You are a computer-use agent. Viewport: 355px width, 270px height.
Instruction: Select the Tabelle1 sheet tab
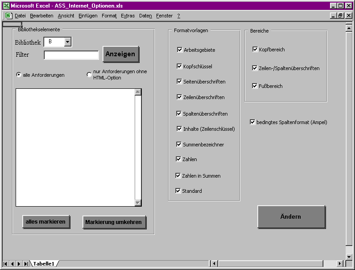click(43, 264)
